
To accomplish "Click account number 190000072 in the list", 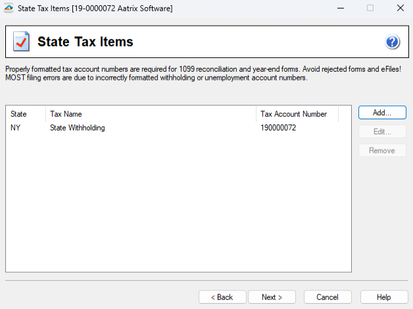I will point(279,128).
